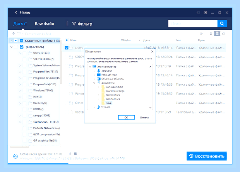This screenshot has height=172, width=240.
Task: Toggle select-all checkbox beside Имя
Action: (67, 40)
